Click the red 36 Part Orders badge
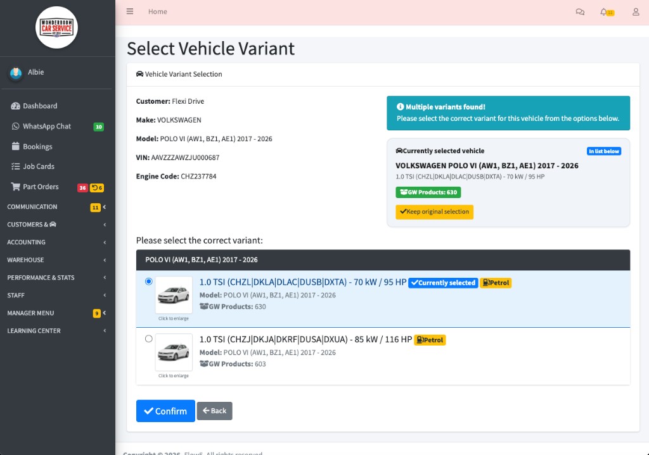The width and height of the screenshot is (649, 455). click(82, 187)
